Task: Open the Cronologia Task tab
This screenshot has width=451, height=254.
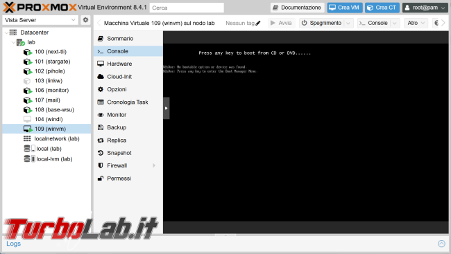Action: coord(128,102)
